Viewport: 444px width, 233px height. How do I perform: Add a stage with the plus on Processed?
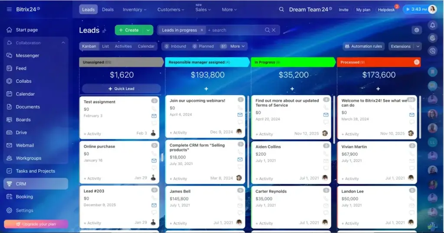click(417, 62)
